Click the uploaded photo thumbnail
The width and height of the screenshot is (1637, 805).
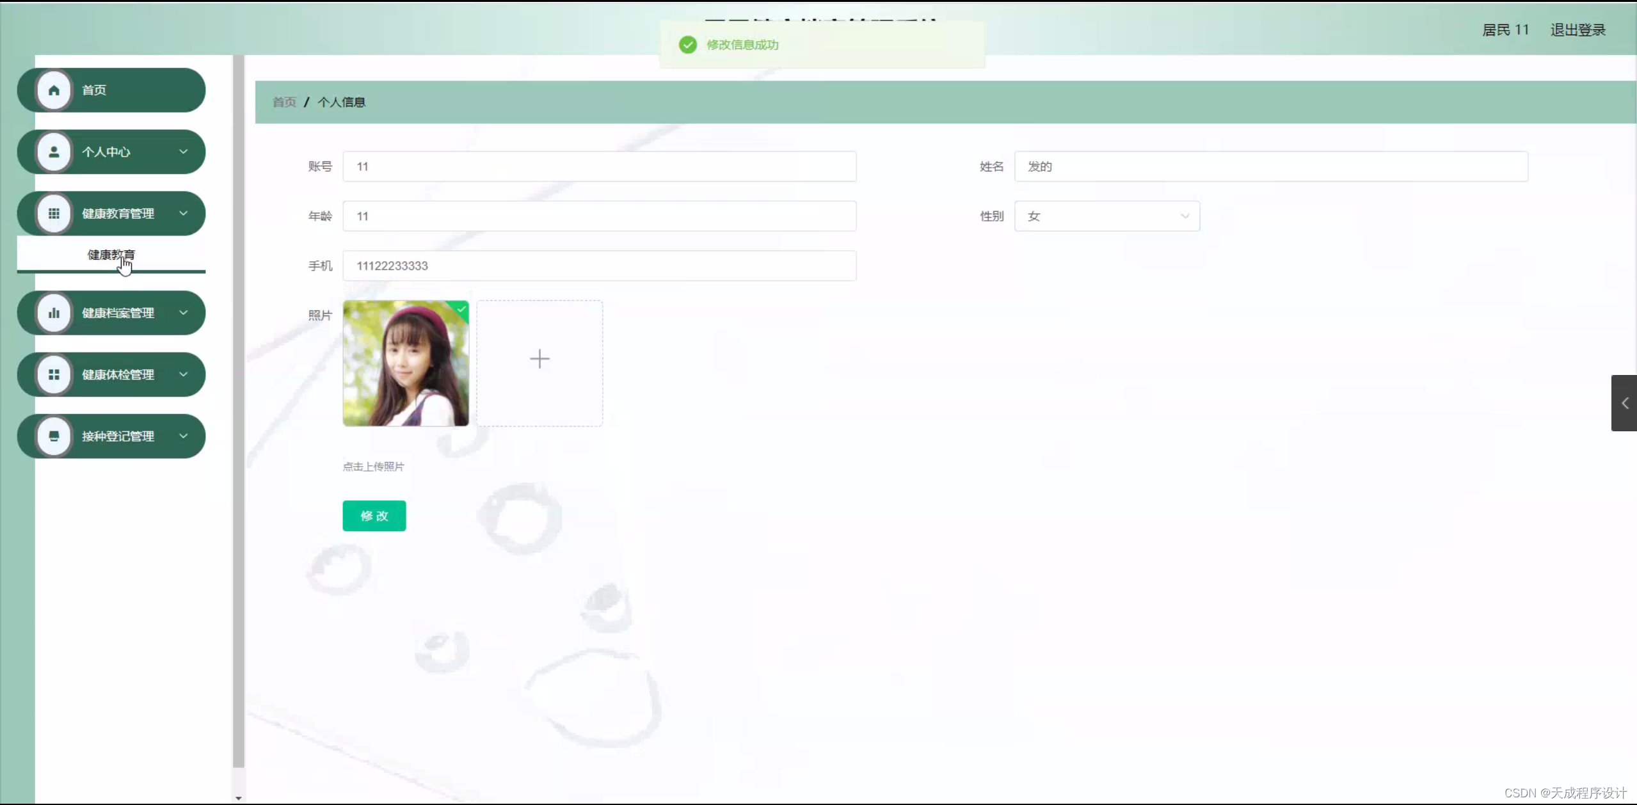[x=406, y=363]
